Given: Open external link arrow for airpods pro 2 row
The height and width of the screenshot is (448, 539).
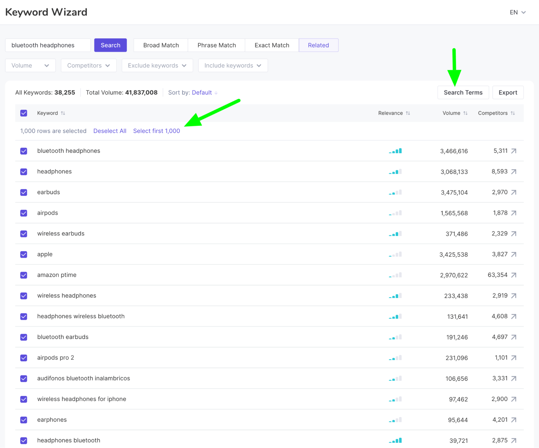Looking at the screenshot, I should pyautogui.click(x=514, y=358).
